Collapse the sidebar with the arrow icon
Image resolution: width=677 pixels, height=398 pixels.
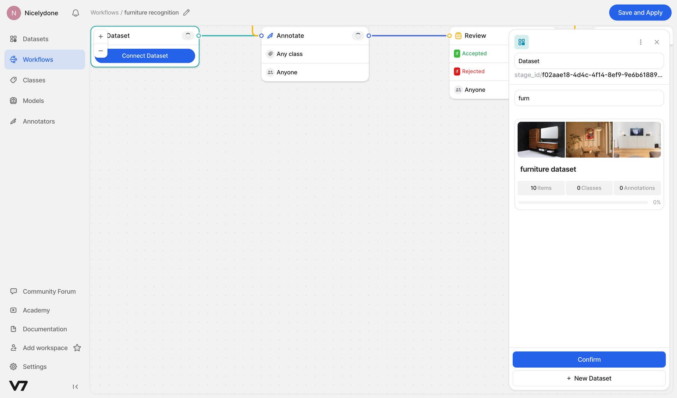click(75, 386)
